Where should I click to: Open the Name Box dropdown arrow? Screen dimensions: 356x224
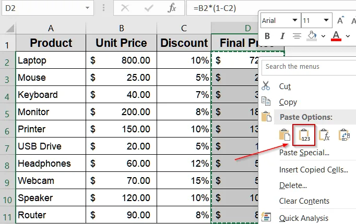coord(87,8)
